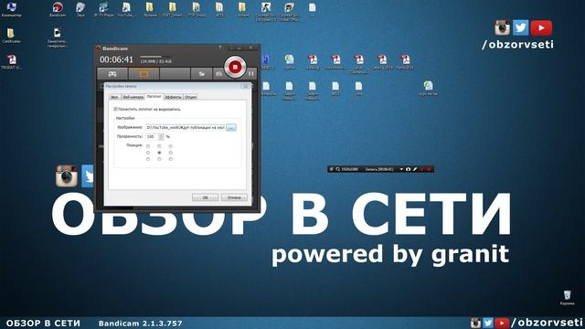Pause the recording in Bandicam
585x329 pixels.
point(251,74)
